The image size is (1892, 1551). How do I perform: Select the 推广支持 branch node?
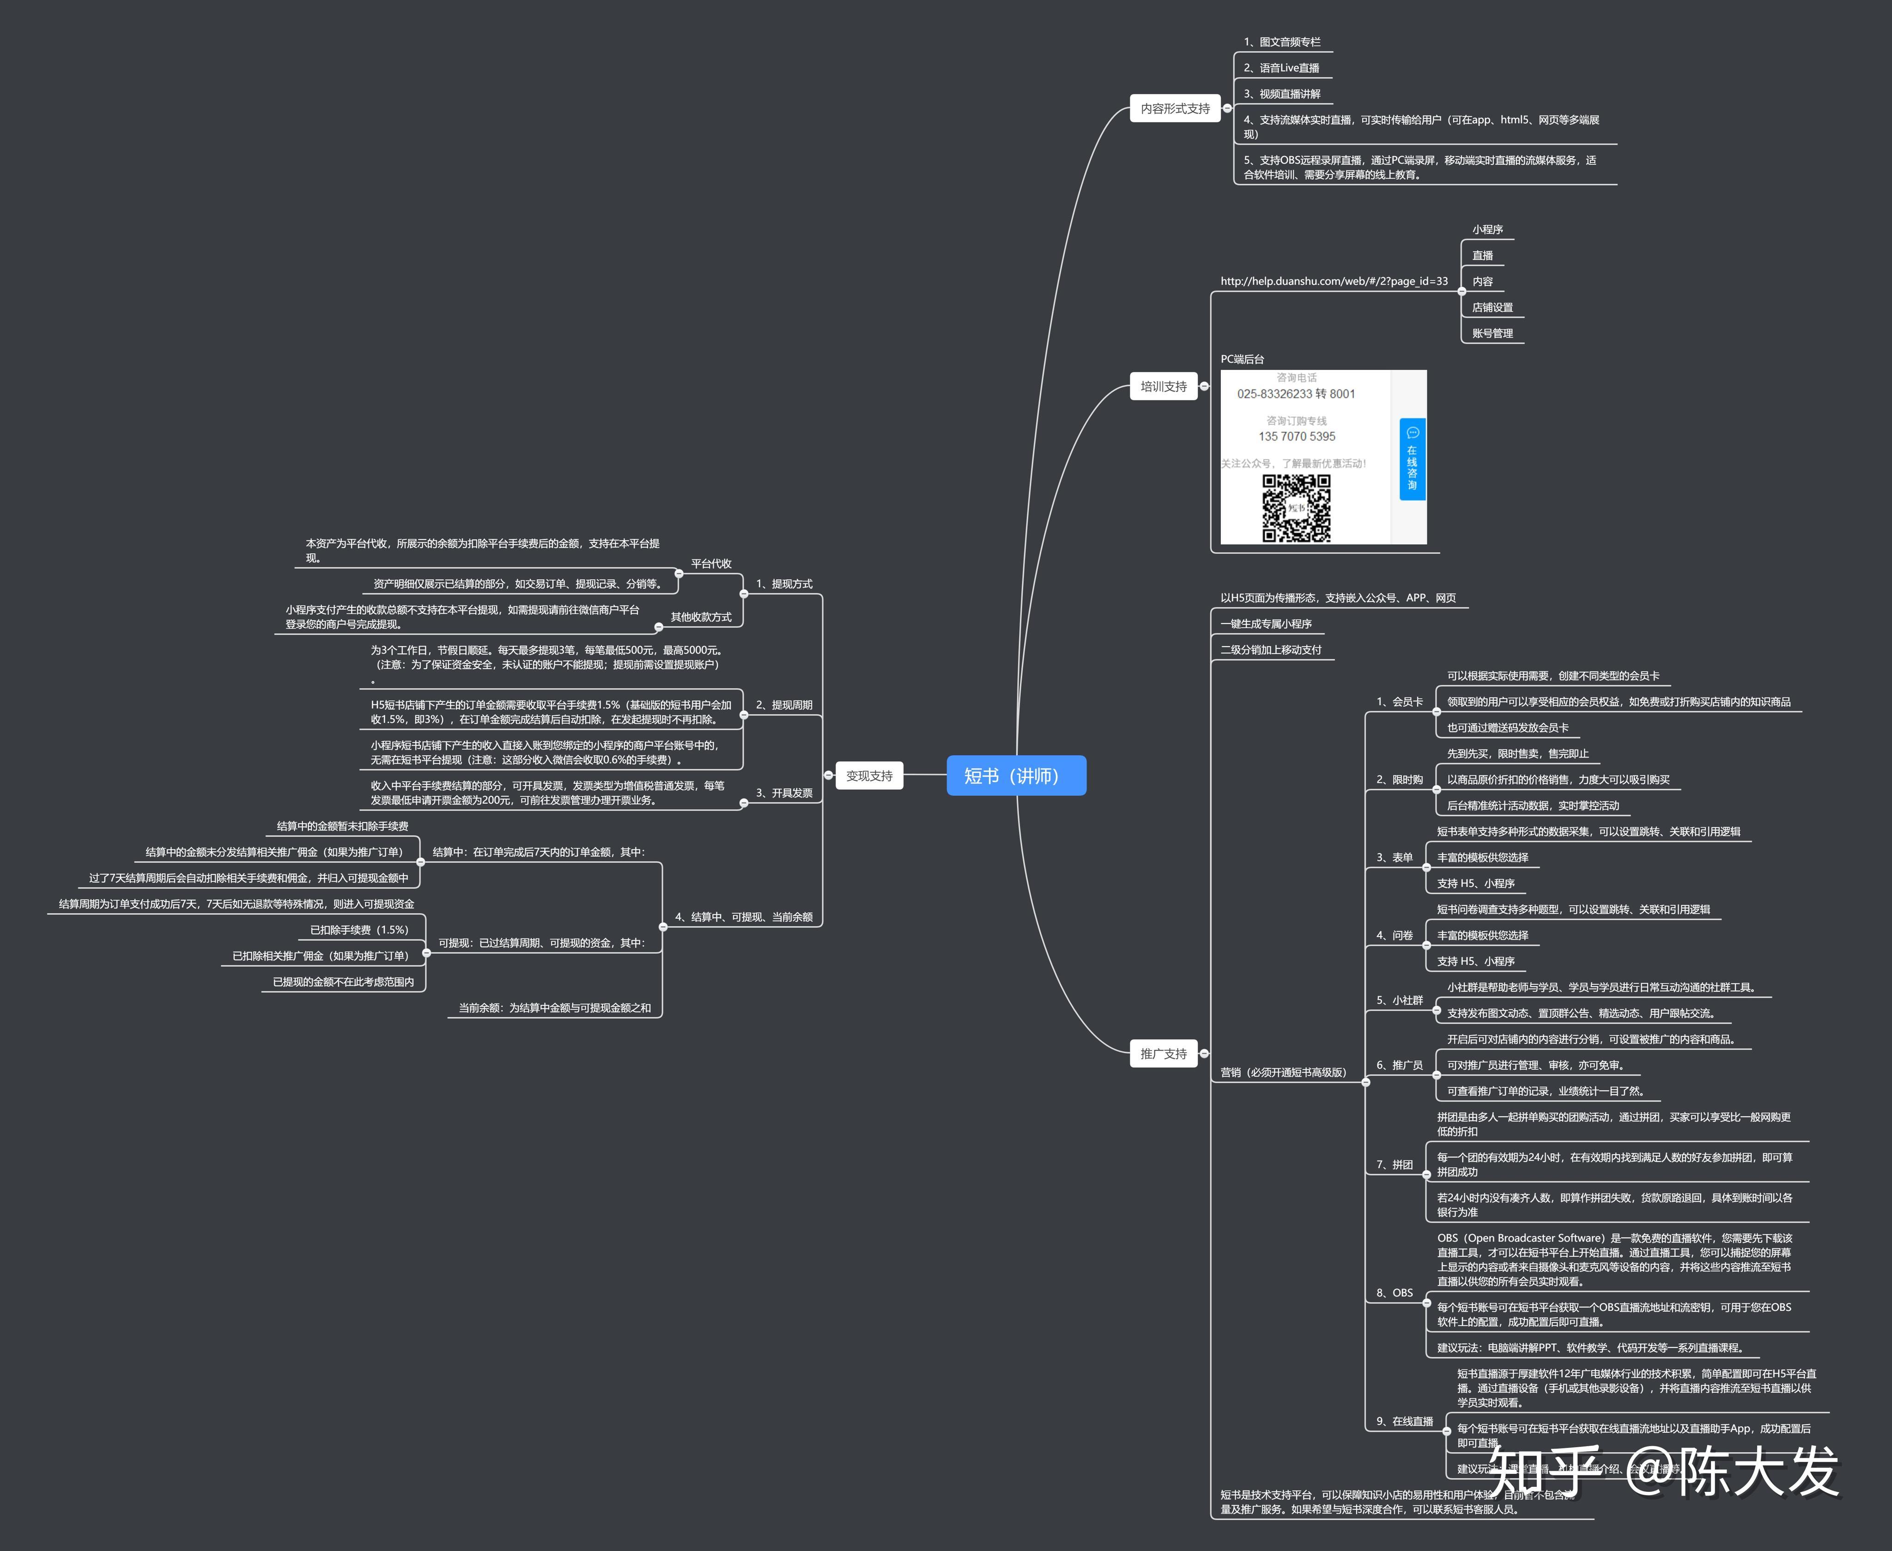[x=1163, y=1054]
